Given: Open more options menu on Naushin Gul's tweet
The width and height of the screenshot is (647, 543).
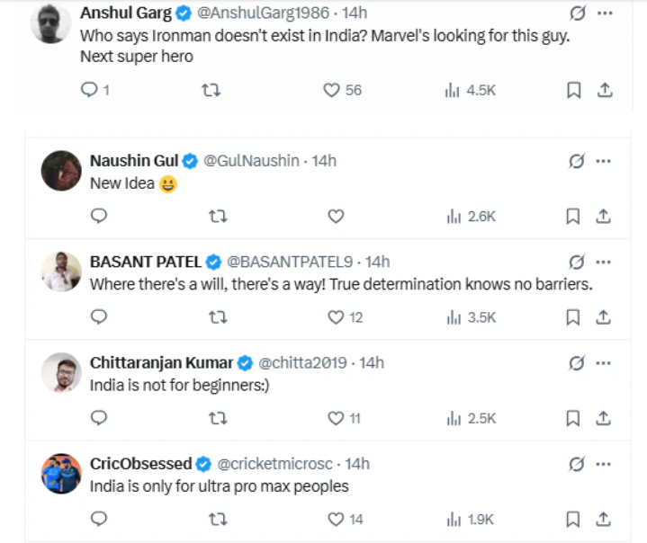Looking at the screenshot, I should click(x=605, y=161).
